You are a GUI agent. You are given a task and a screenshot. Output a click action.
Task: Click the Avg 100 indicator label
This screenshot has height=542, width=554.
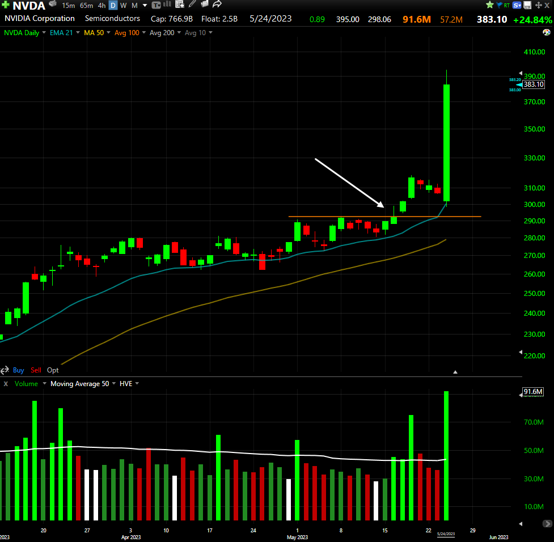pos(127,33)
